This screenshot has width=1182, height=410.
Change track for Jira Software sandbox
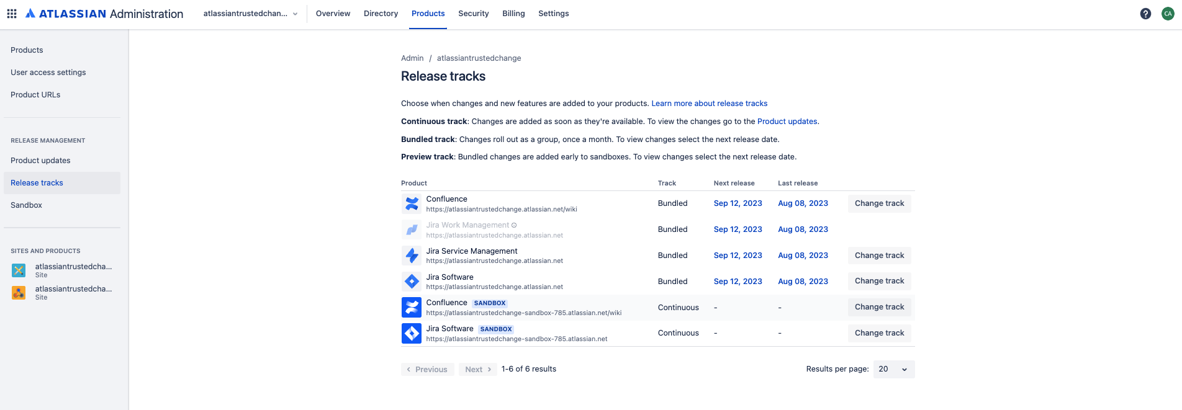pos(879,333)
